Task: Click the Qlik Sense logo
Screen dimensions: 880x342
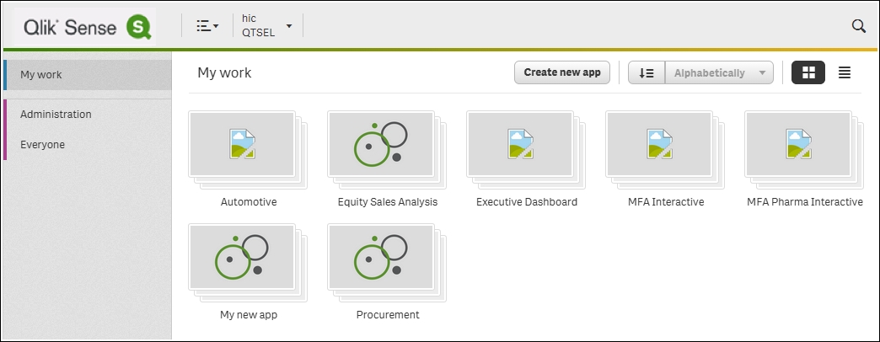Action: 85,26
